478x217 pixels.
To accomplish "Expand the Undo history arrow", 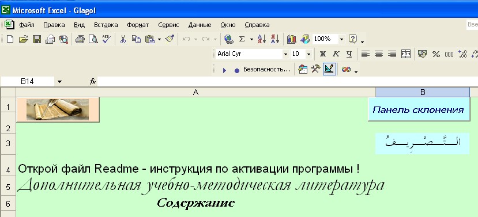I will [x=195, y=39].
